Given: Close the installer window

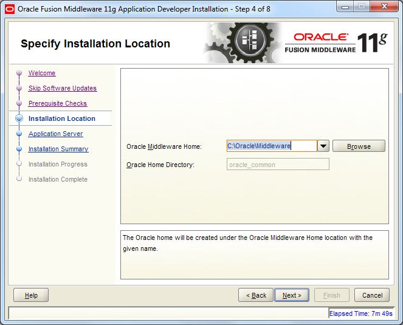Looking at the screenshot, I should point(384,7).
